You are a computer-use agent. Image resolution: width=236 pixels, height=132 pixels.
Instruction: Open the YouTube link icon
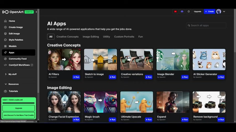[175, 12]
